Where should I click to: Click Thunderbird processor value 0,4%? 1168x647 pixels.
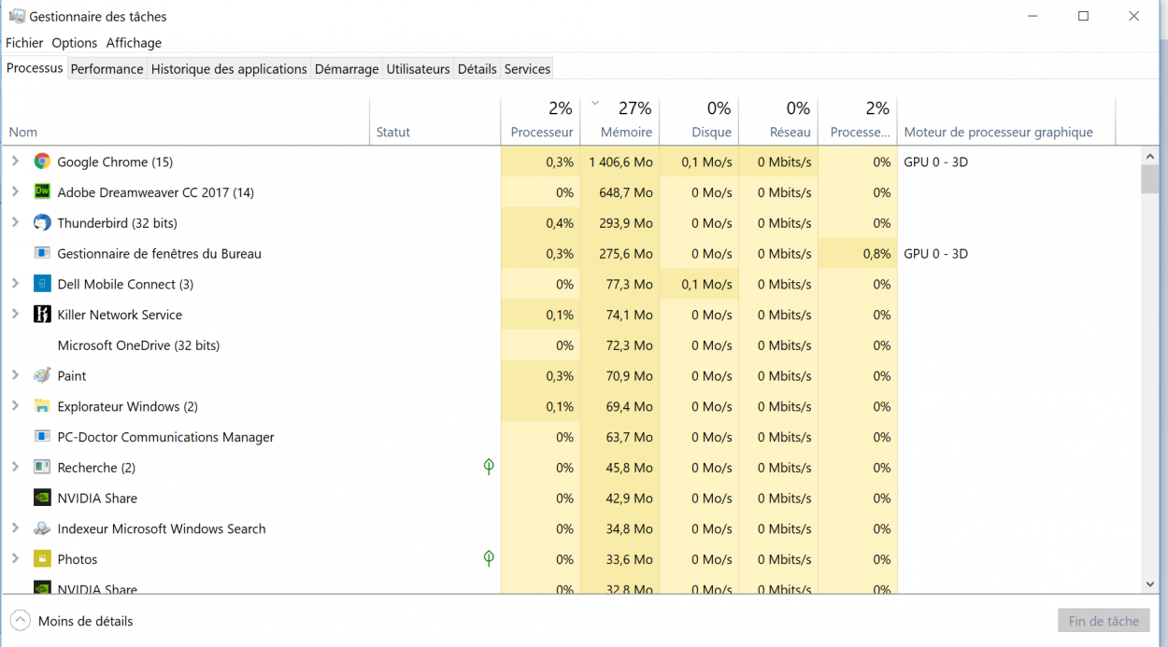pyautogui.click(x=560, y=223)
